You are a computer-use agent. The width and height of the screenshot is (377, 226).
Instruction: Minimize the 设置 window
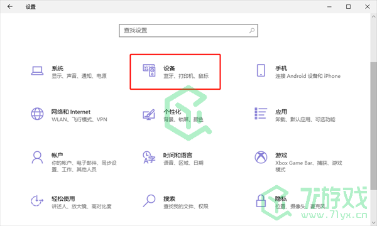click(x=329, y=7)
